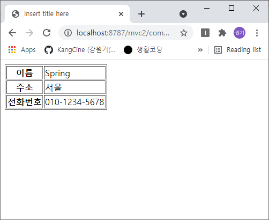Close the 'Insert title here' tab
Image resolution: width=269 pixels, height=220 pixels.
click(x=121, y=14)
